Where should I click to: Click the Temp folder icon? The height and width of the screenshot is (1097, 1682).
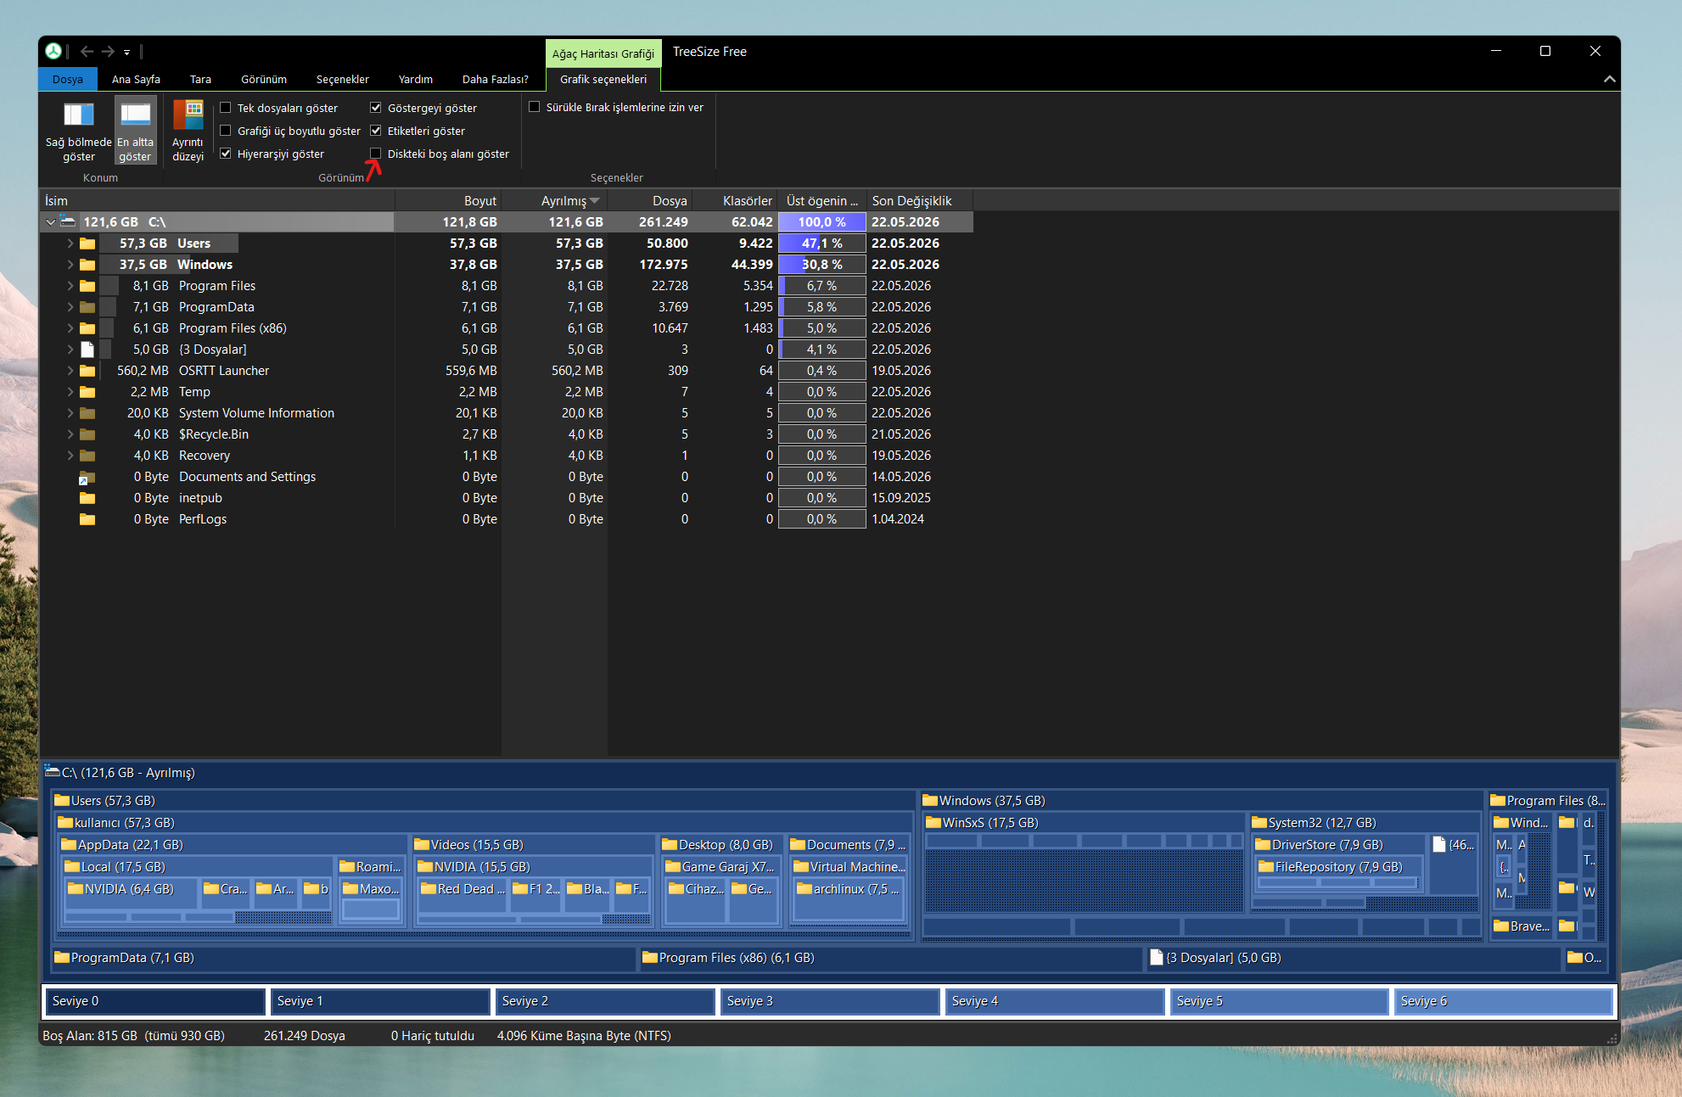coord(87,392)
